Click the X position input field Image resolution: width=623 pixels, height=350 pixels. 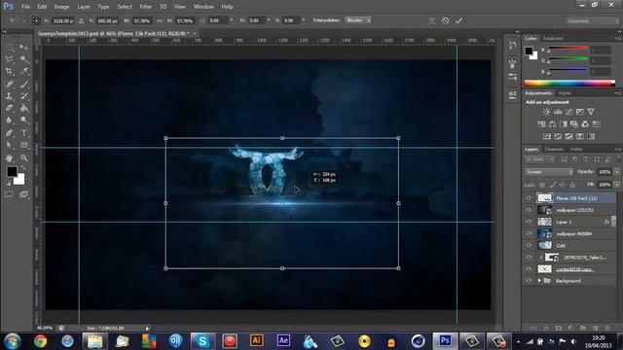[62, 20]
